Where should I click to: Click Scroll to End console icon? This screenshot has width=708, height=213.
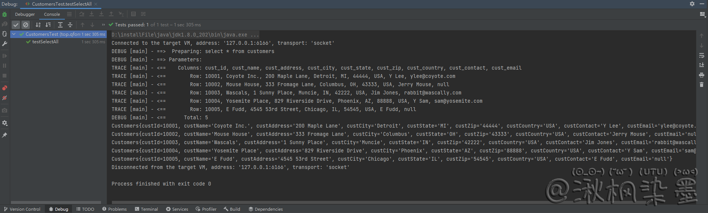click(x=702, y=65)
